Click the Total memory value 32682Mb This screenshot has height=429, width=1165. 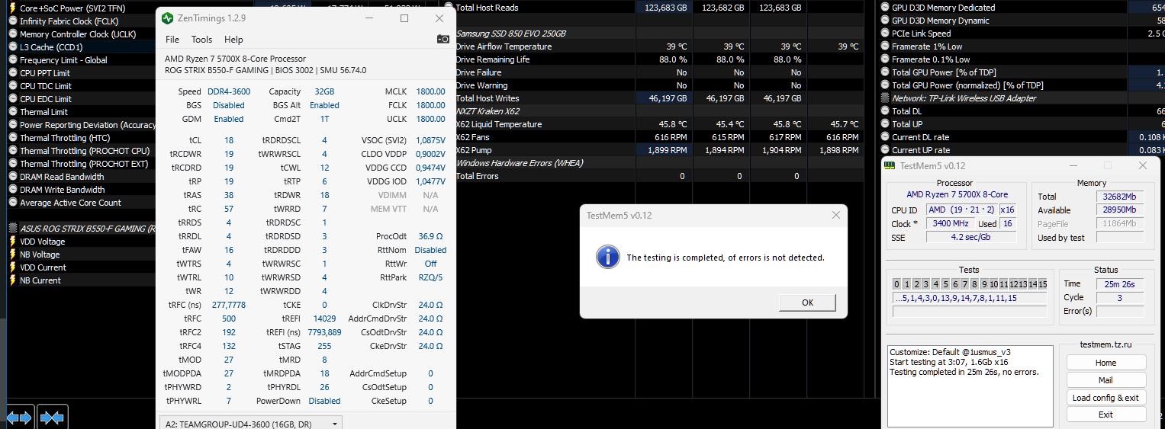pos(1120,197)
